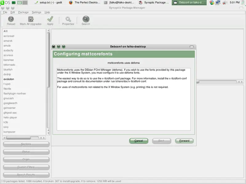Open the gOS menu logo in panel
The image size is (246, 184).
(x=5, y=2)
